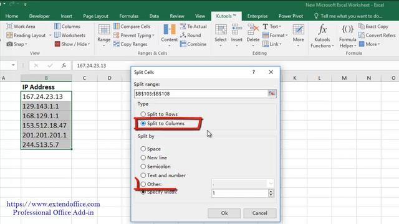Click the formula bar fx icon
This screenshot has height=224, width=399.
64,65
